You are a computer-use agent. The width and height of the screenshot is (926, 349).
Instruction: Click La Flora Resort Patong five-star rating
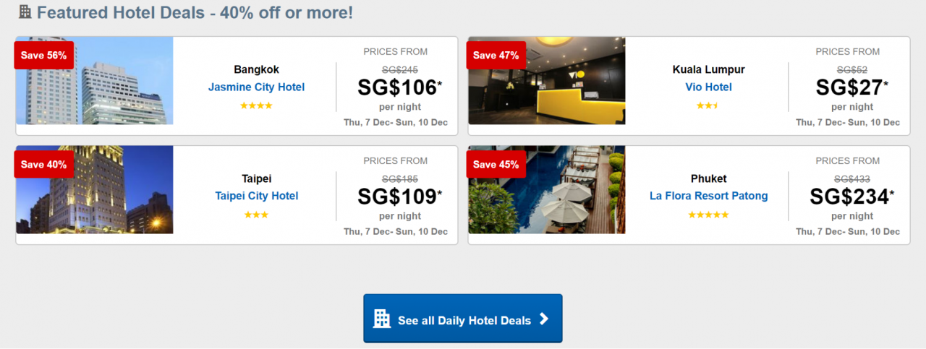(708, 215)
